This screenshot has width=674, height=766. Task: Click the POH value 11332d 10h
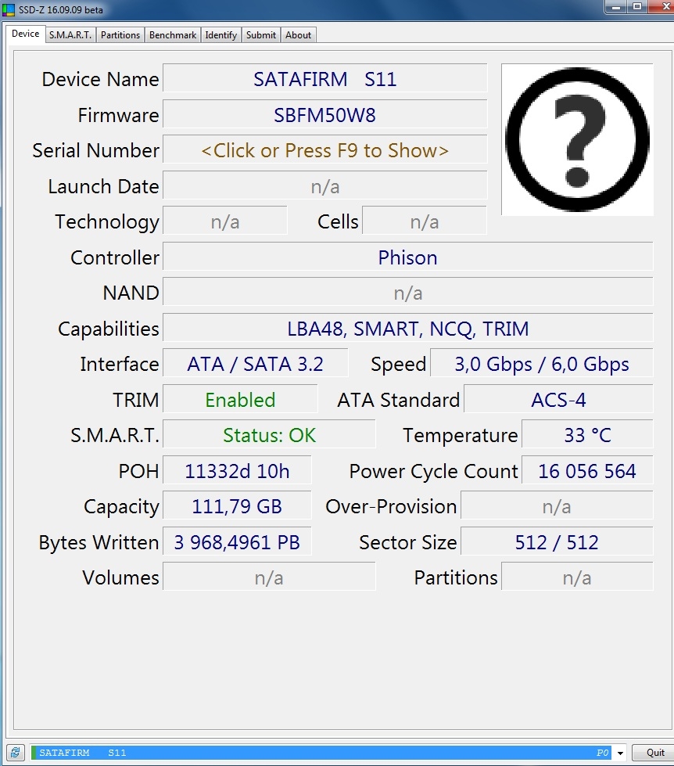237,471
